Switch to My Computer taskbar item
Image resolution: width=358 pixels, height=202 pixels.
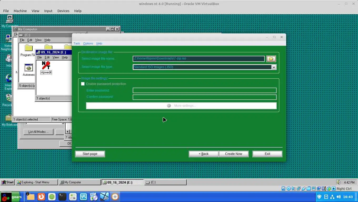[x=80, y=182]
